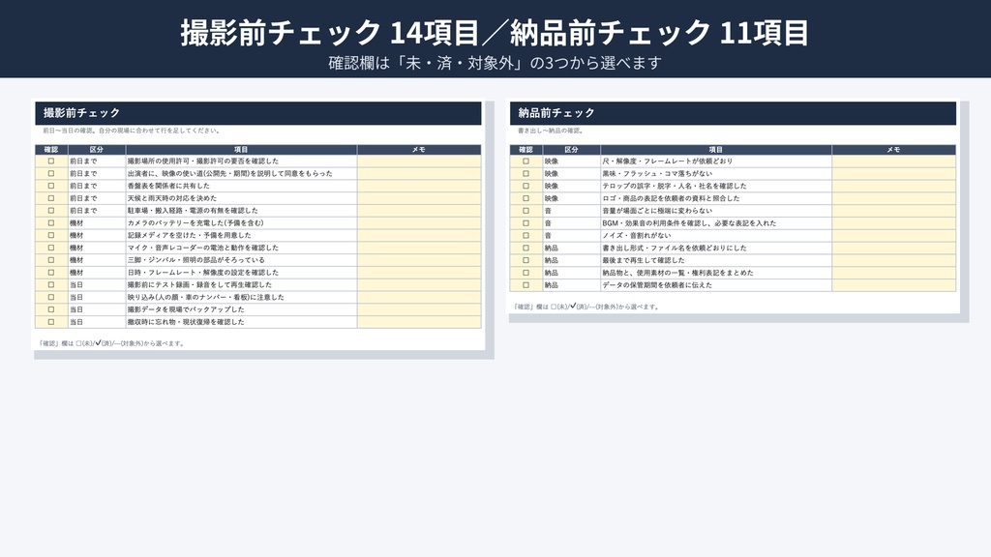Tick checkbox beside 撮影データを現場でバックアップした

click(51, 309)
